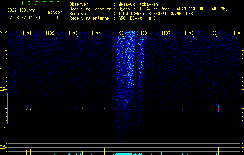The height and width of the screenshot is (155, 244).
Task: Click the antenna A504HB(yagi 4el) text
Action: tap(137, 18)
